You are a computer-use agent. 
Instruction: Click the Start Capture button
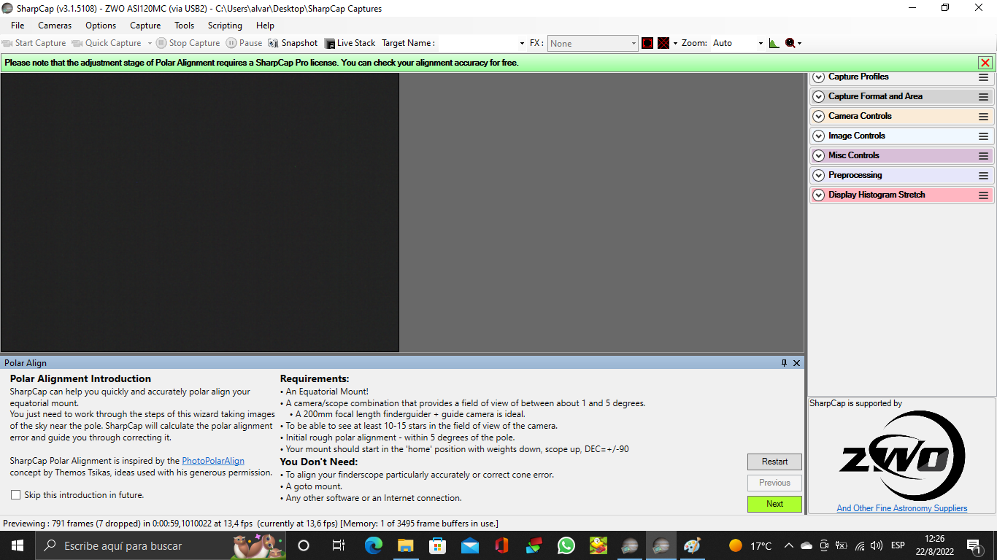34,43
